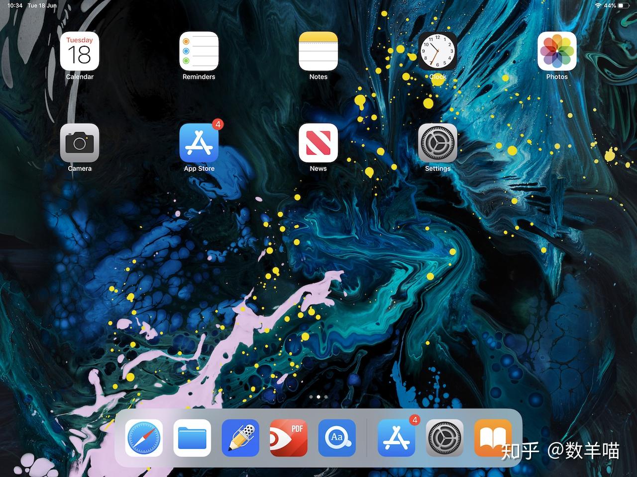Tap the home screen page dots
This screenshot has width=637, height=477.
click(318, 397)
